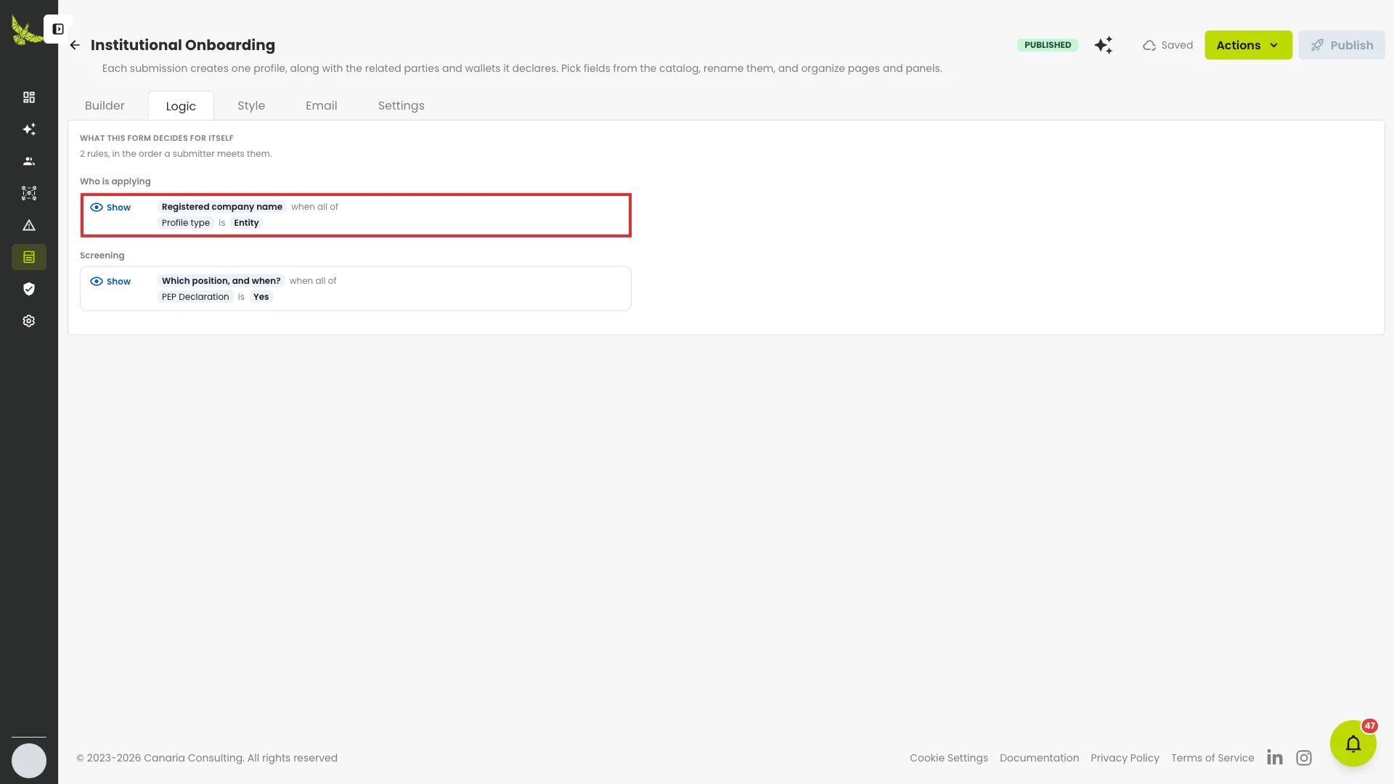1394x784 pixels.
Task: Open the Documentation link
Action: click(1039, 758)
